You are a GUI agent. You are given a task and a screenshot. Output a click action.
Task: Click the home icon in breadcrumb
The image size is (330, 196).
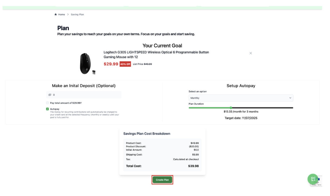click(55, 14)
